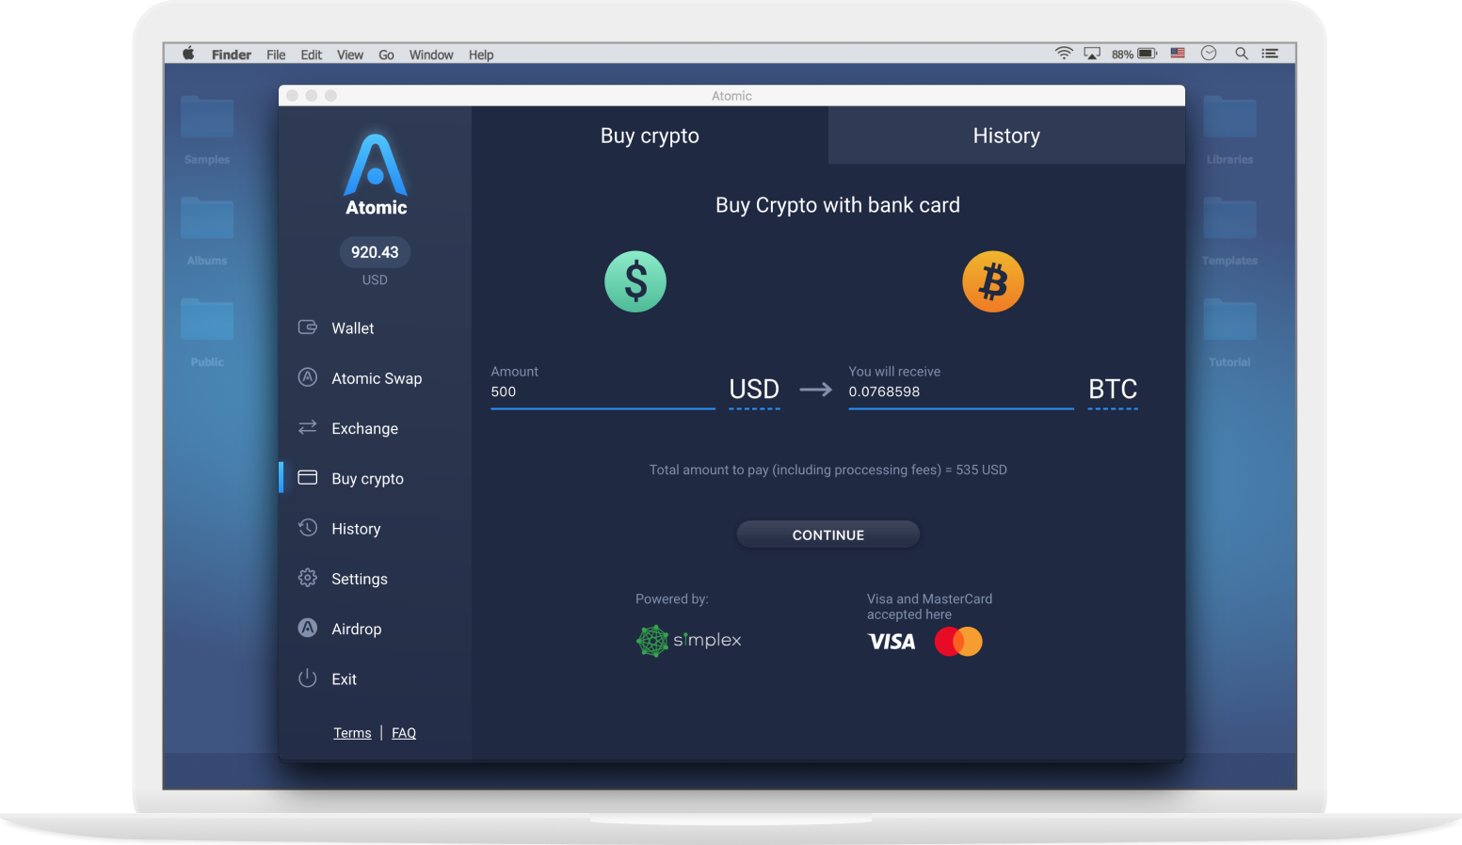Click the Amount input field

pos(602,391)
